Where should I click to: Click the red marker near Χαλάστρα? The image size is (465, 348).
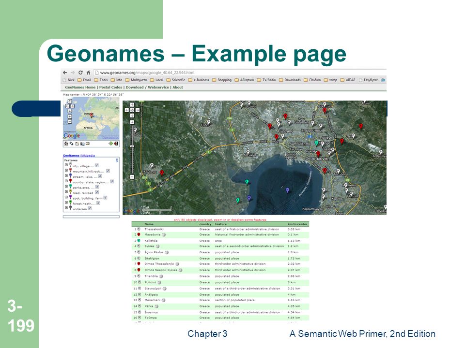coord(162,173)
